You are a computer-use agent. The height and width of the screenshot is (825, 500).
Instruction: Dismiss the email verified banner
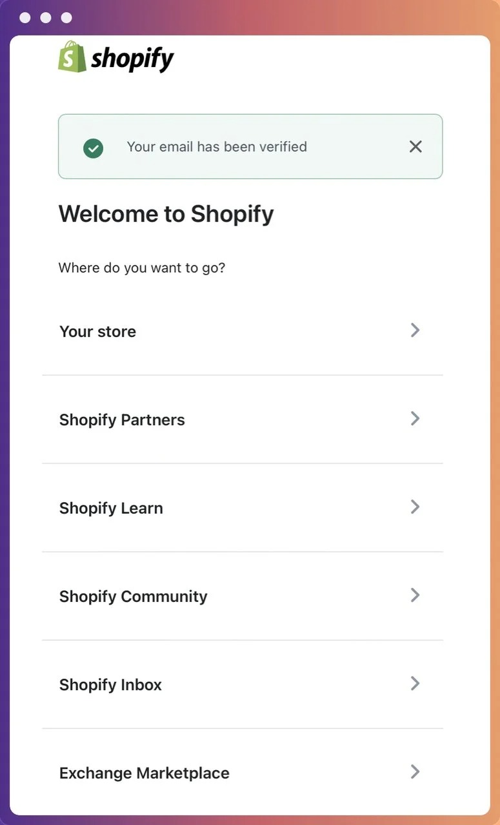(415, 146)
